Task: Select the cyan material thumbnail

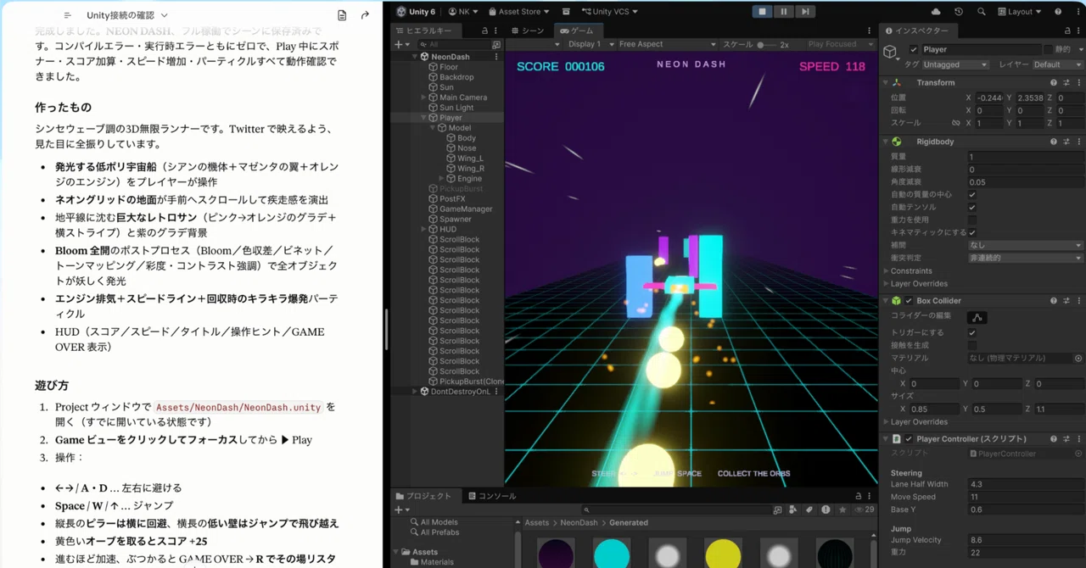Action: (x=612, y=554)
